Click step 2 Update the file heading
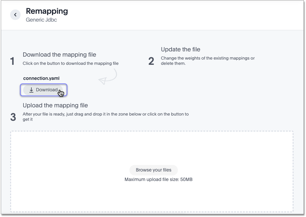The width and height of the screenshot is (306, 217). tap(180, 49)
